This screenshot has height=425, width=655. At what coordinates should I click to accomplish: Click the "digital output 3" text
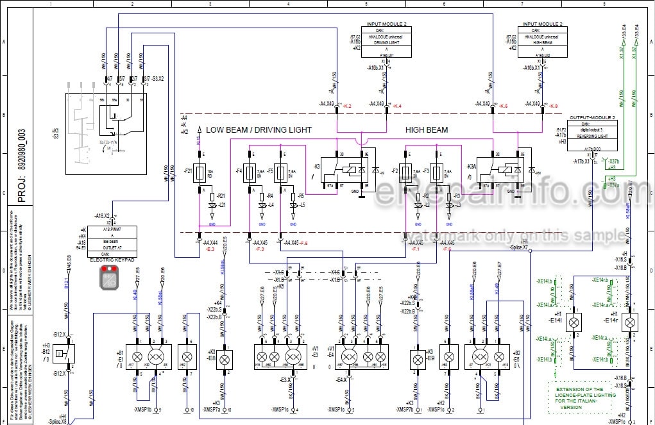pos(591,130)
